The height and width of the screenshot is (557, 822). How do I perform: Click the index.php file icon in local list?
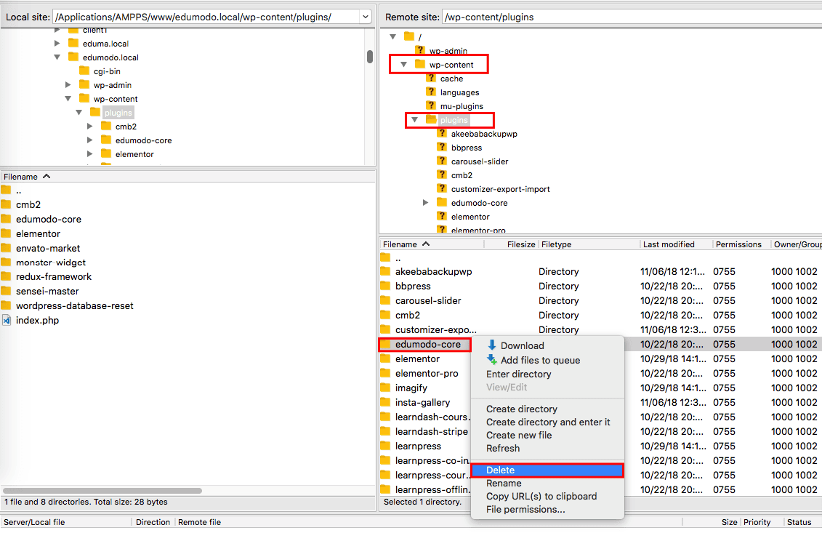click(7, 321)
